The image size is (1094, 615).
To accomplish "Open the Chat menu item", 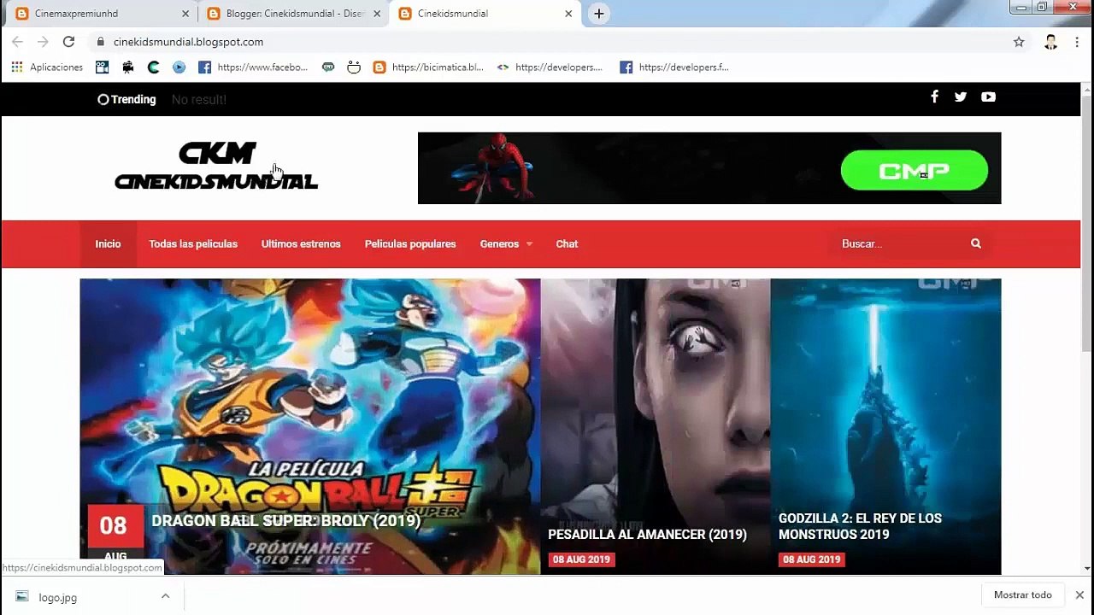I will tap(567, 243).
